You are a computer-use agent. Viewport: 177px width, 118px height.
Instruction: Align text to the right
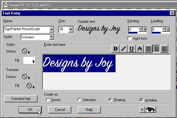pos(164,49)
